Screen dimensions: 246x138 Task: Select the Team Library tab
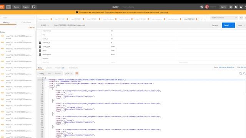128,7
